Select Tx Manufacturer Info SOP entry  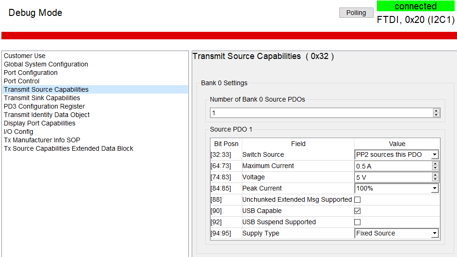42,140
